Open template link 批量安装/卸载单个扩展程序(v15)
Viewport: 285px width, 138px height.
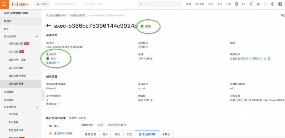248,59
